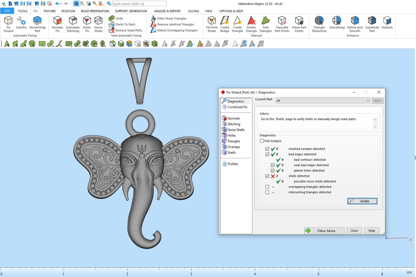Open the Fix Wizard tool

tap(8, 24)
